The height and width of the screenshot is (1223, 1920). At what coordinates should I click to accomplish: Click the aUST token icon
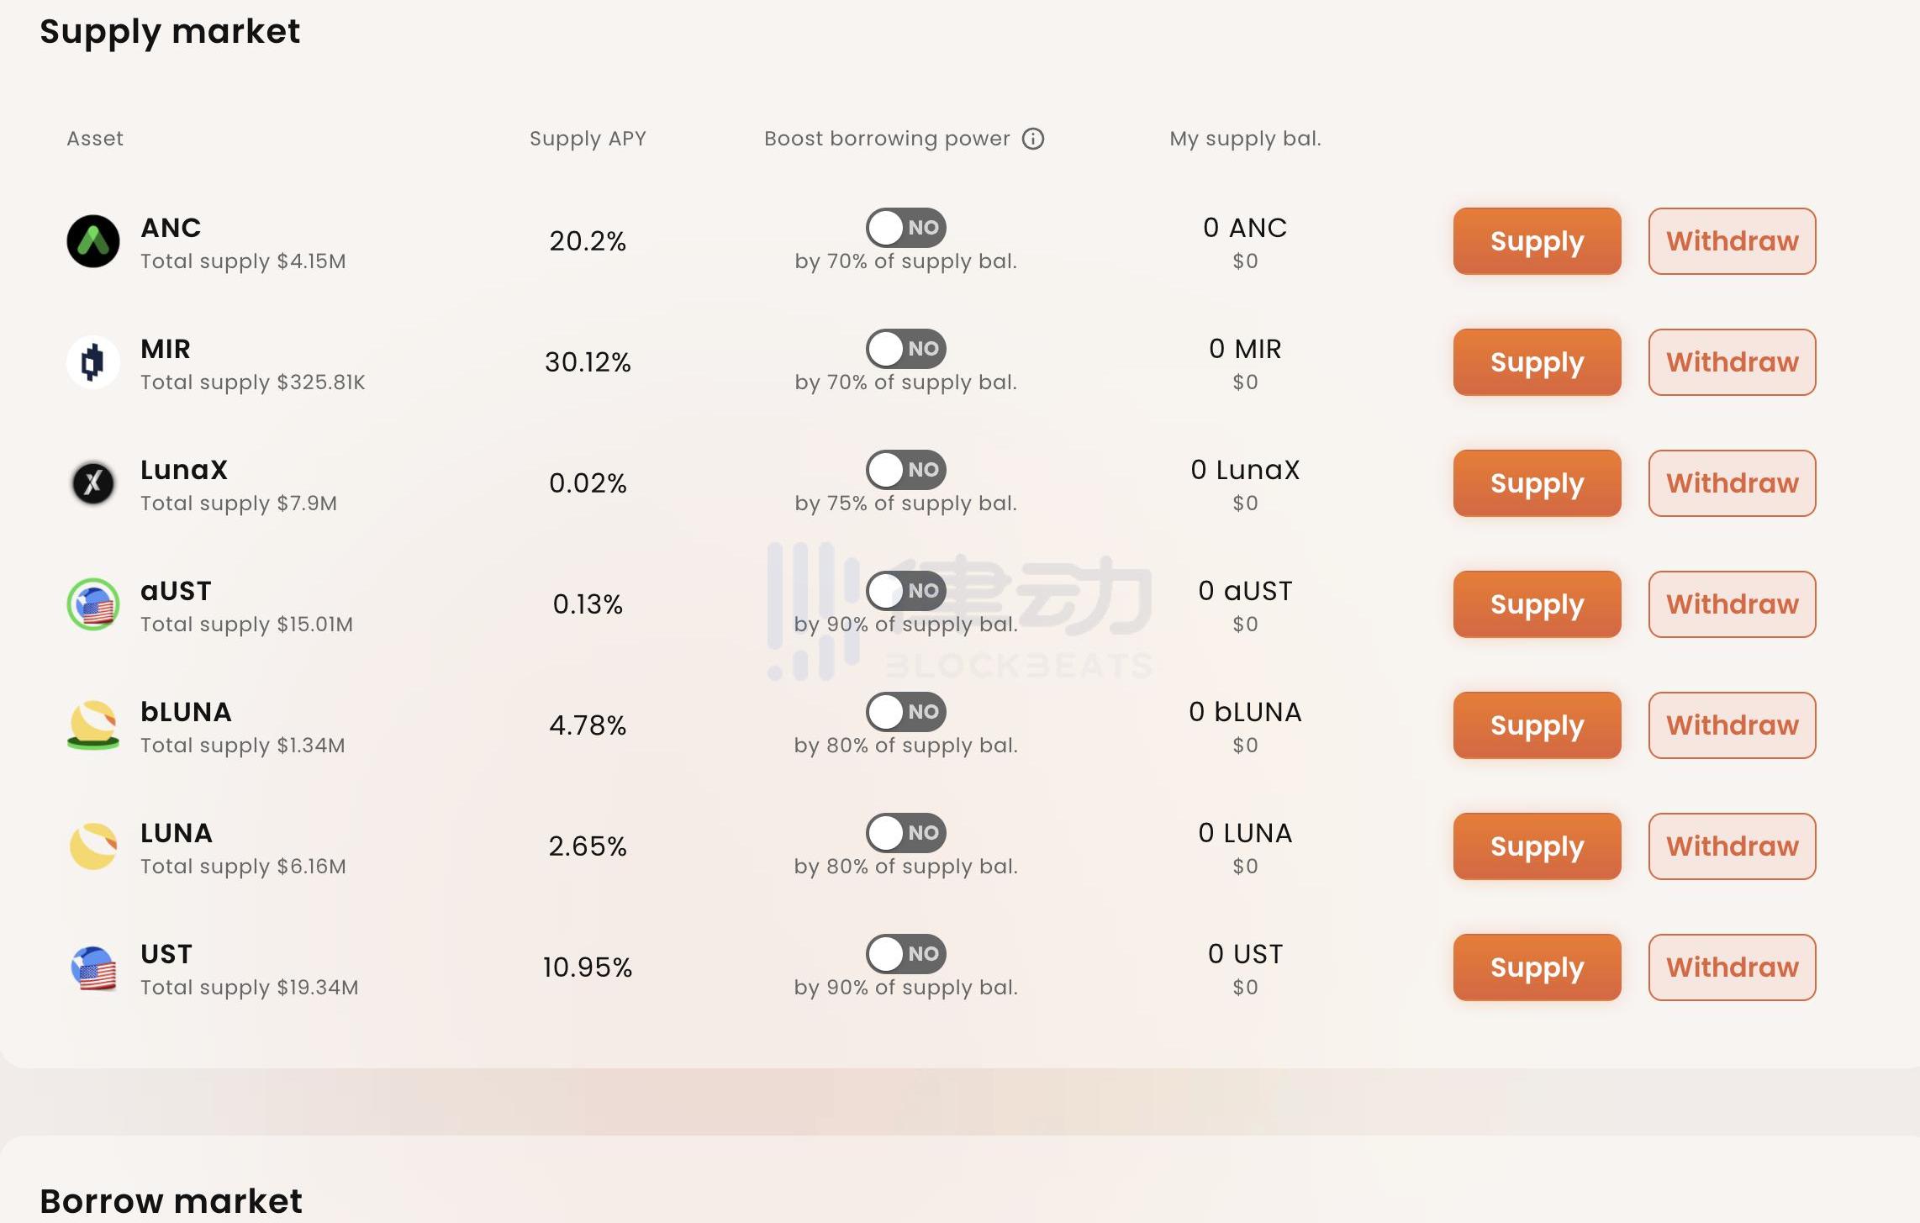point(92,604)
